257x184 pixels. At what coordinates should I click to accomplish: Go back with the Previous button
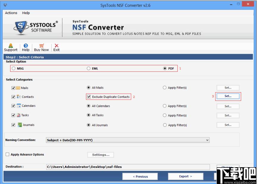(140, 177)
